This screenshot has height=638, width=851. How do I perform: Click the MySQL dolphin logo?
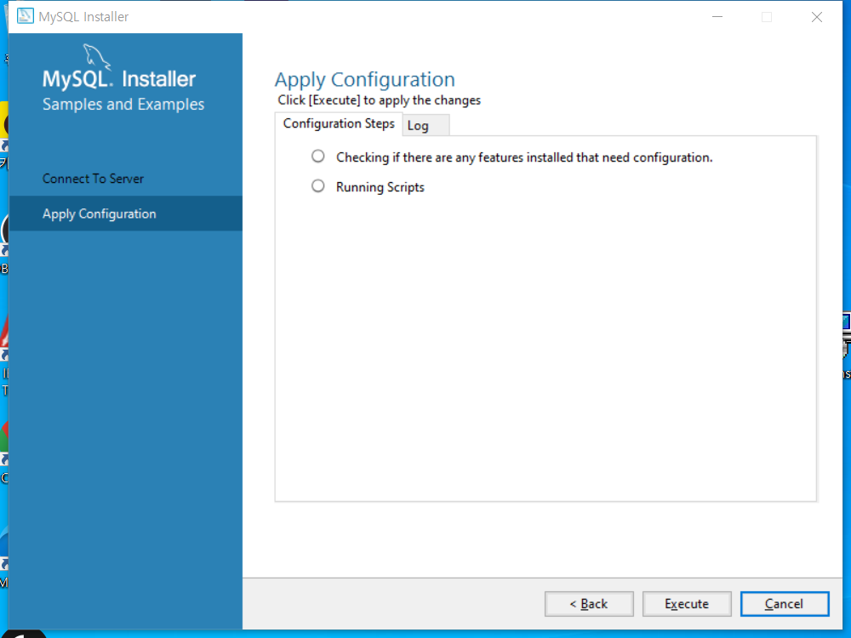[x=97, y=57]
